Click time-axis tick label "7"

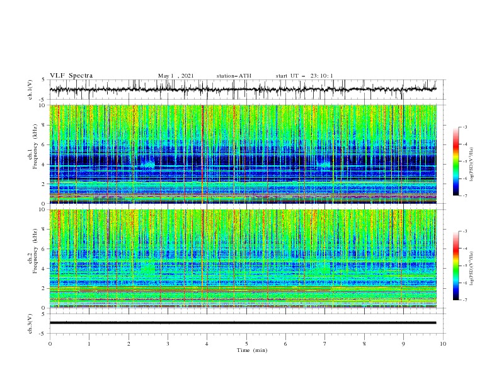325,344
